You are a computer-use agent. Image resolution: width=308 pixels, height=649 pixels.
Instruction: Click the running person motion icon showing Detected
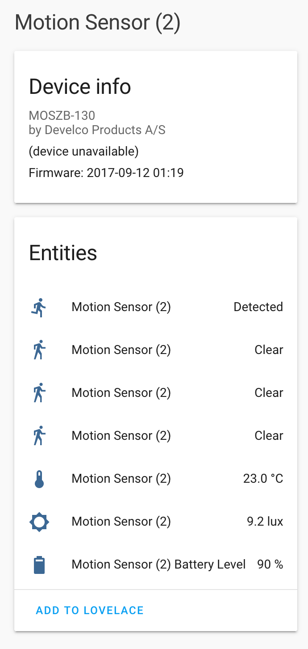point(39,307)
